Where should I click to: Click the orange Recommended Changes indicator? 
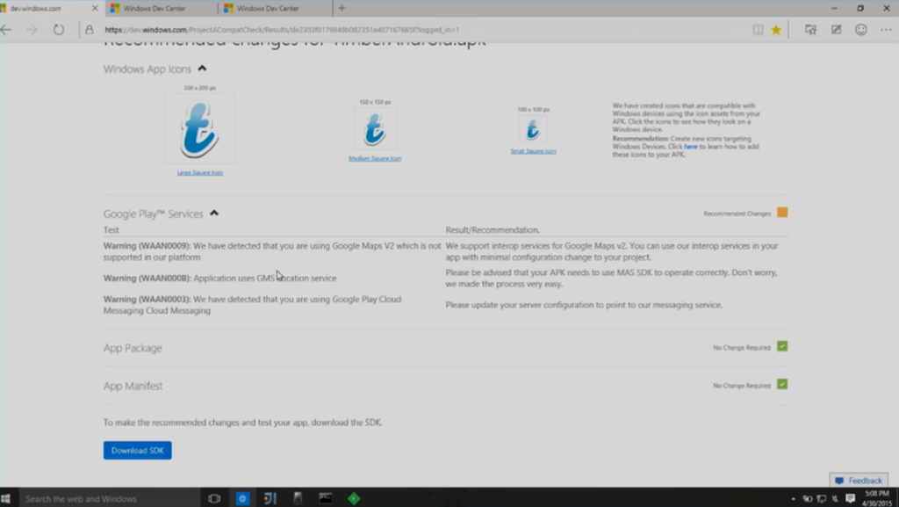pyautogui.click(x=782, y=213)
